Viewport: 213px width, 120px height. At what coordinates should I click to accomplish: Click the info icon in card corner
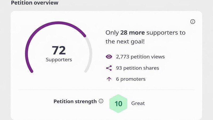point(192,22)
